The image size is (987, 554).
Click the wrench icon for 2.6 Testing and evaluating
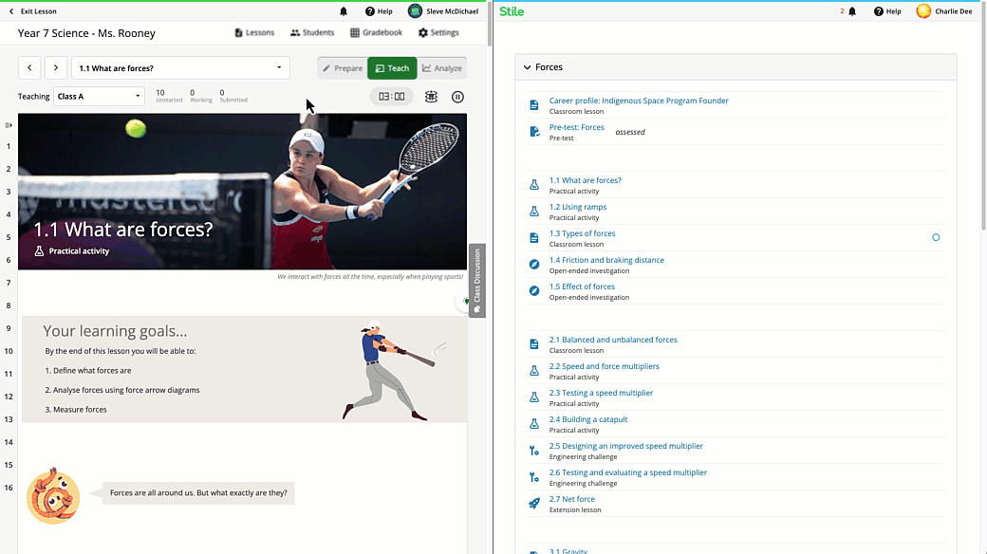[533, 477]
